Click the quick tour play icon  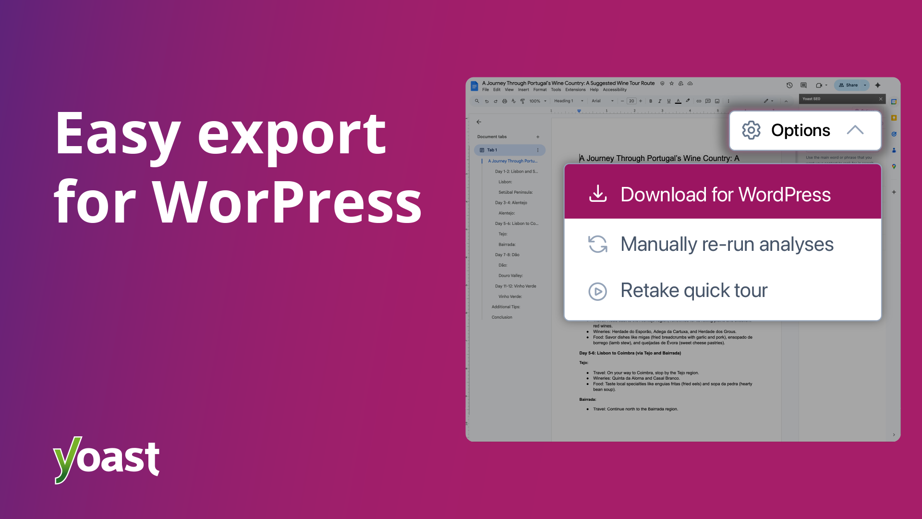[x=598, y=291]
